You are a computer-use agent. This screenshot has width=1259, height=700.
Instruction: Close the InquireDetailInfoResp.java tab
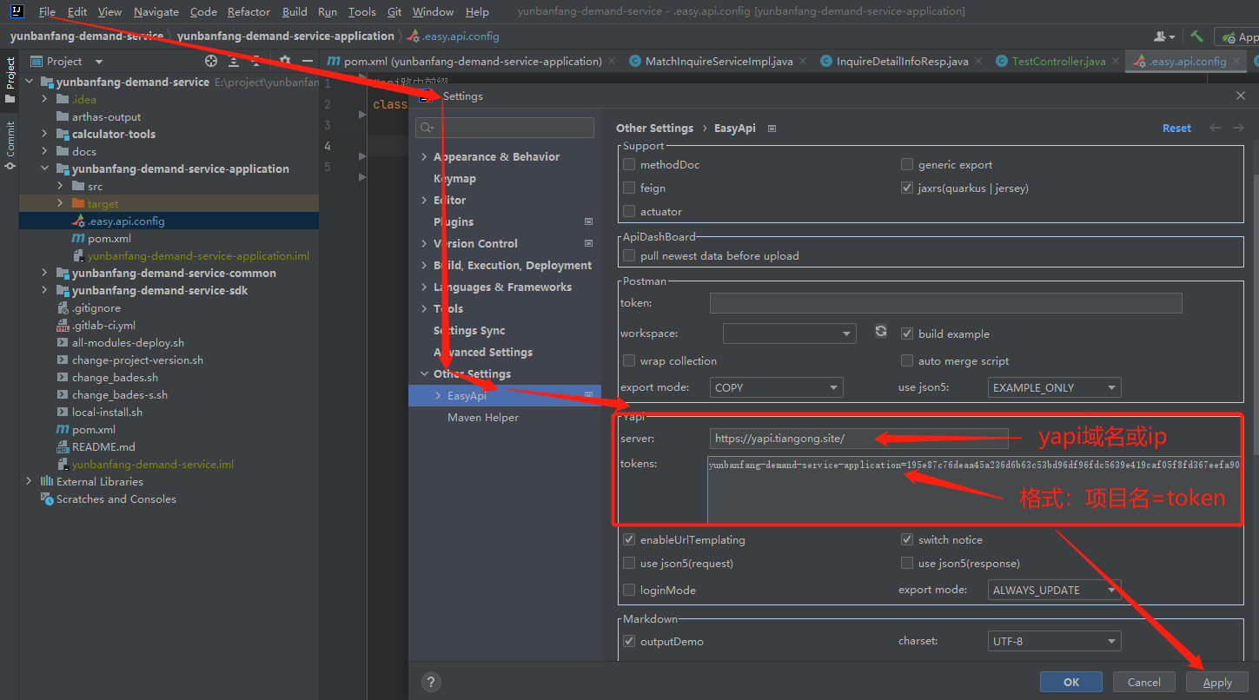(x=978, y=61)
